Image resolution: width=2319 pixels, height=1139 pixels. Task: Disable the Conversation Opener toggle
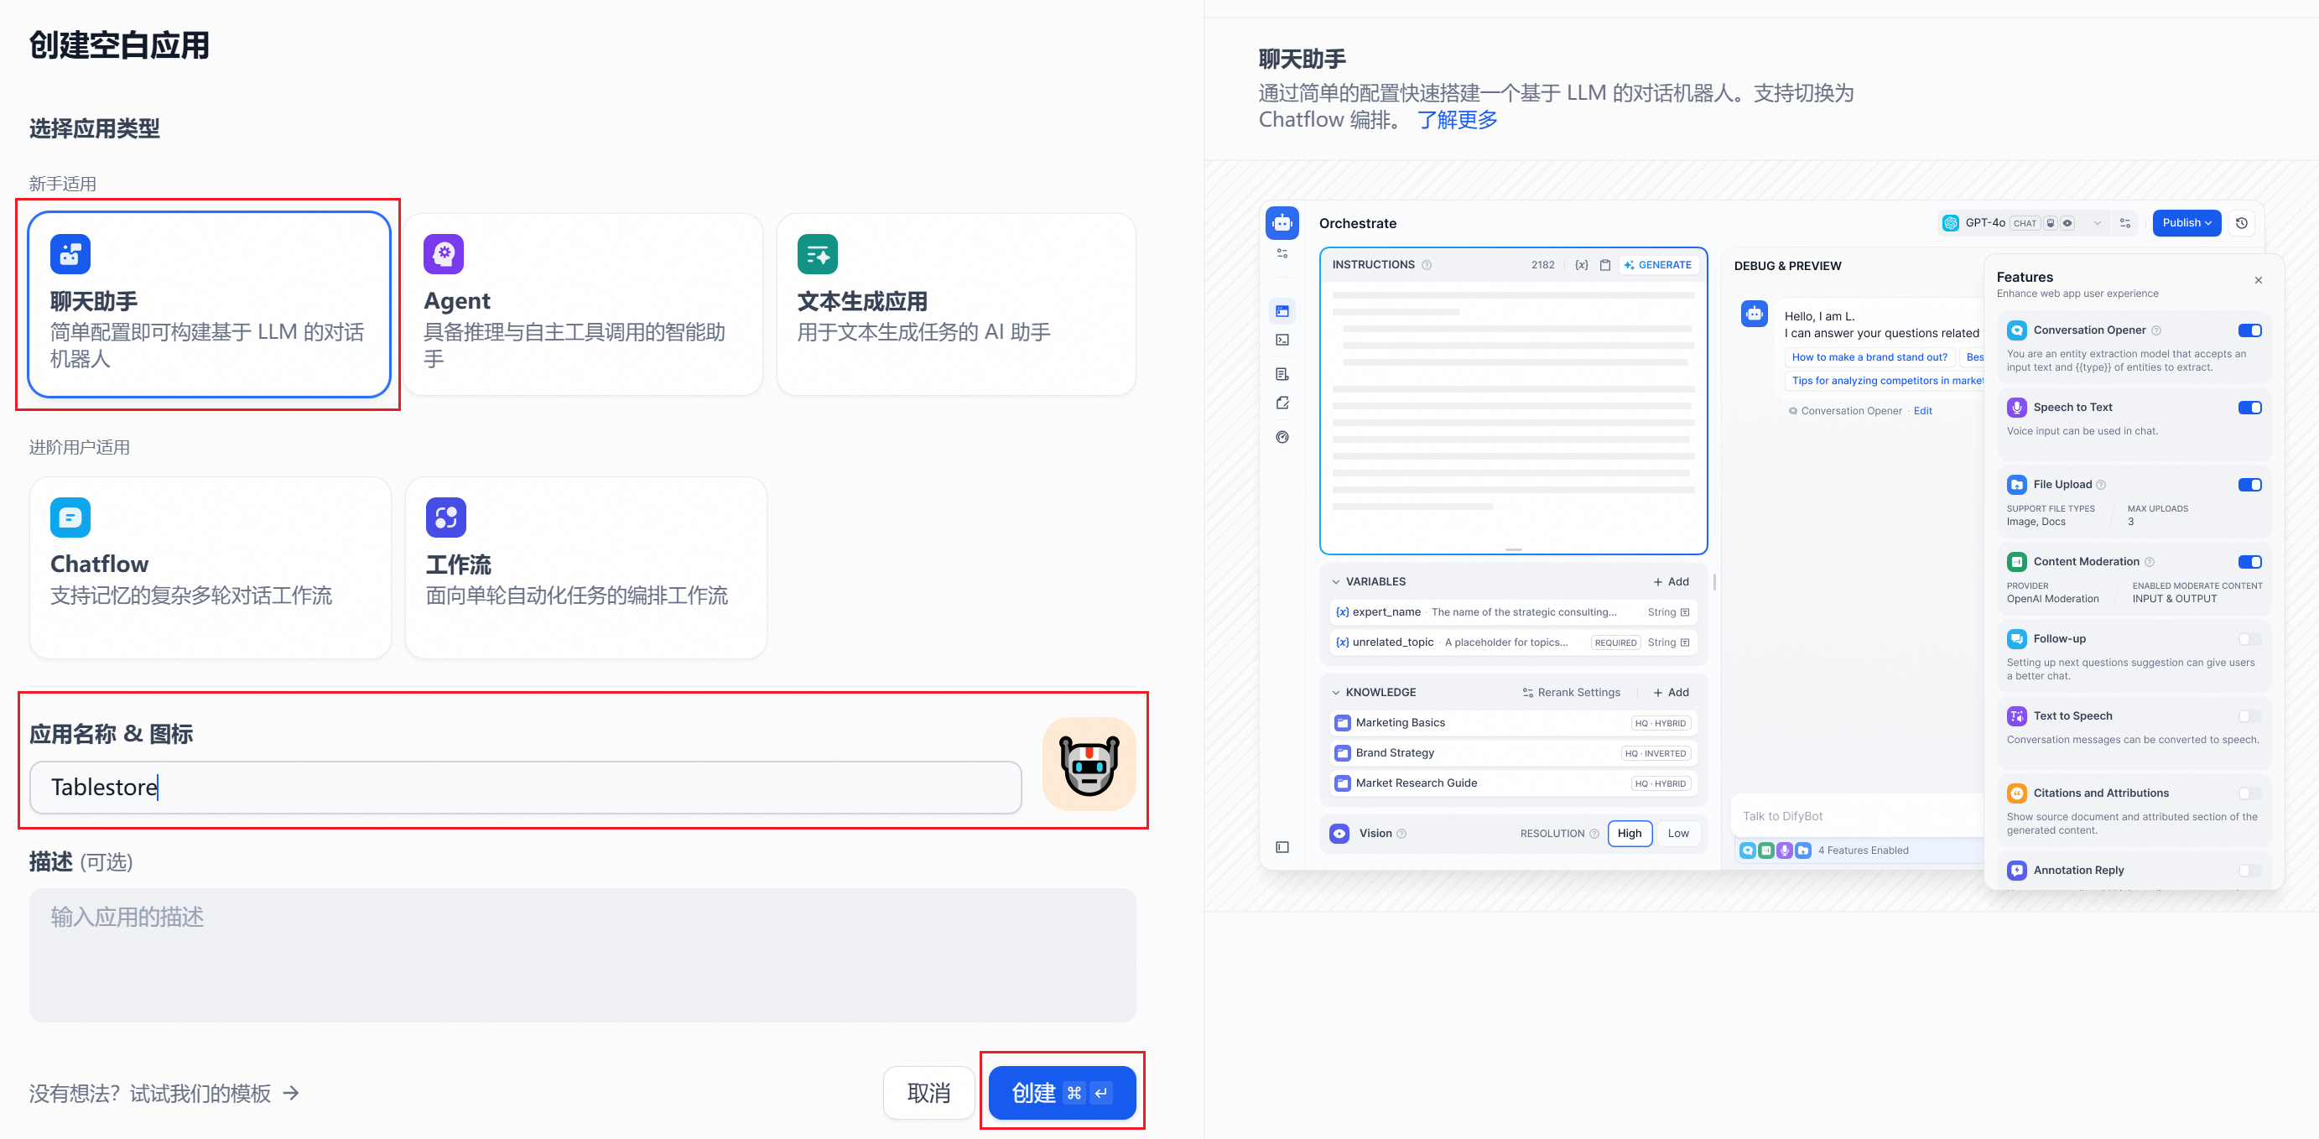point(2249,330)
